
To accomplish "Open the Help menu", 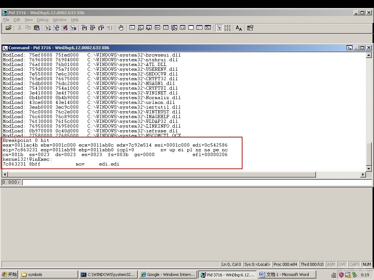I will pyautogui.click(x=75, y=20).
